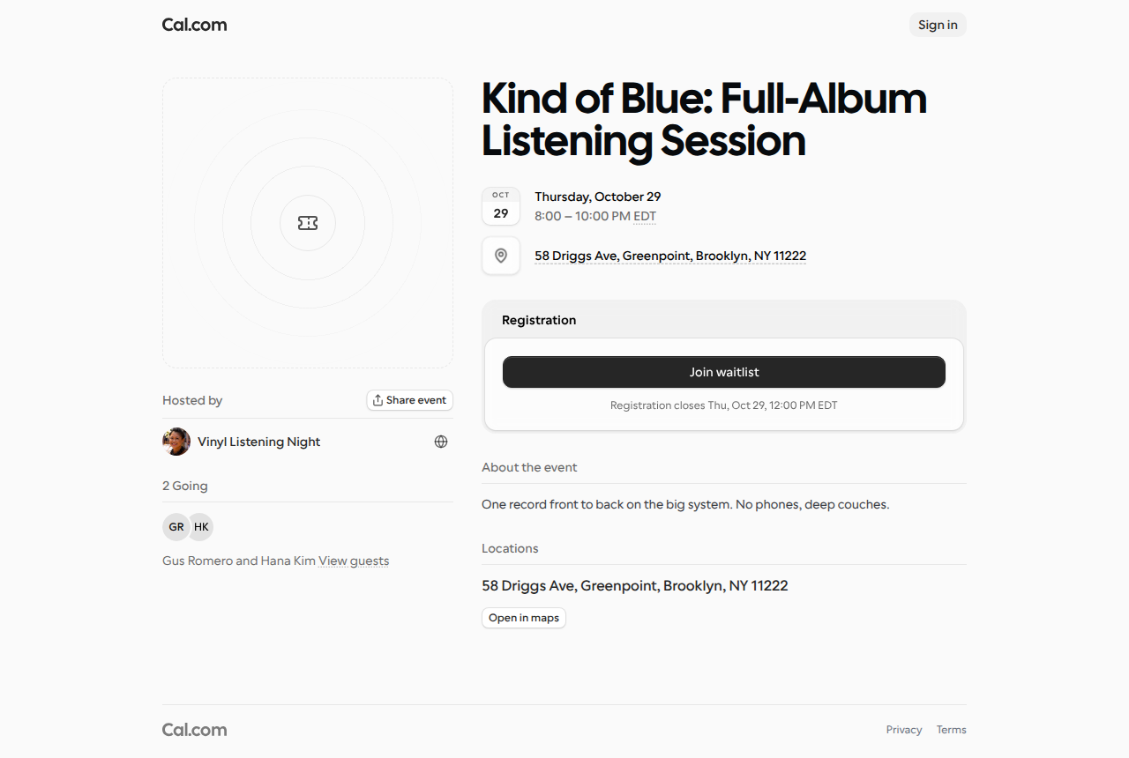The width and height of the screenshot is (1129, 758).
Task: Click the Join waitlist button
Action: (x=724, y=372)
